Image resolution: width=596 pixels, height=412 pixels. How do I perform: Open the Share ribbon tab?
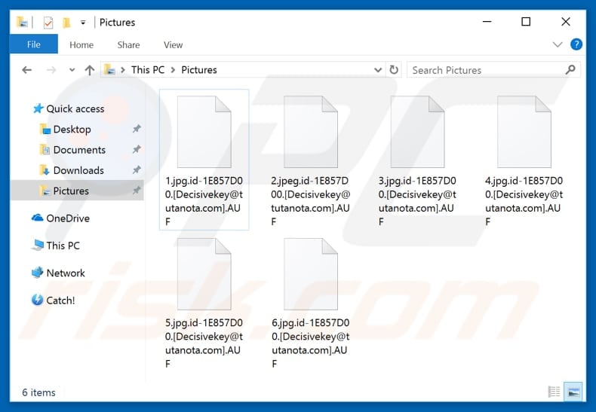pos(128,44)
